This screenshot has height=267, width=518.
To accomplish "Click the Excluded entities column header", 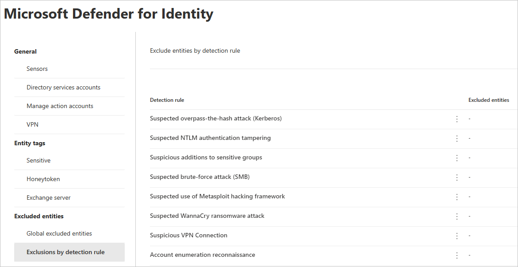I will click(x=488, y=100).
